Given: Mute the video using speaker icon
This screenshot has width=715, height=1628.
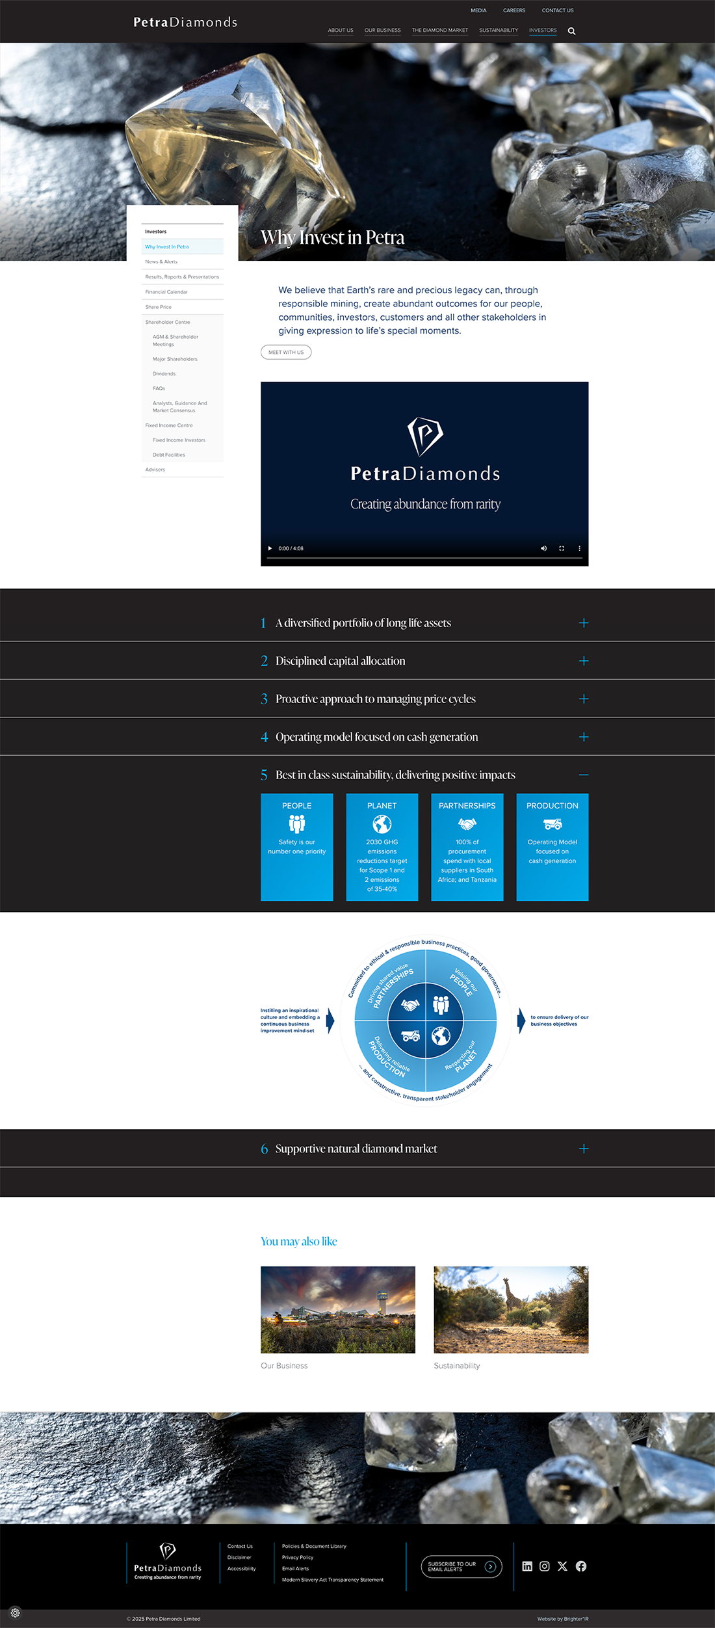Looking at the screenshot, I should (x=543, y=548).
